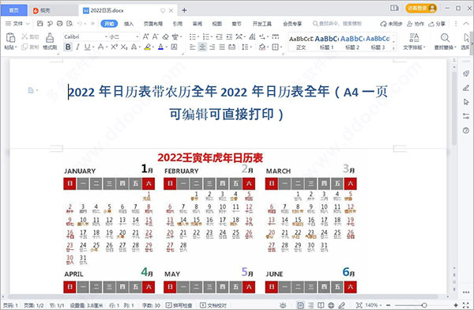The image size is (474, 310).
Task: Decrease font size with the A- icon
Action: (156, 36)
